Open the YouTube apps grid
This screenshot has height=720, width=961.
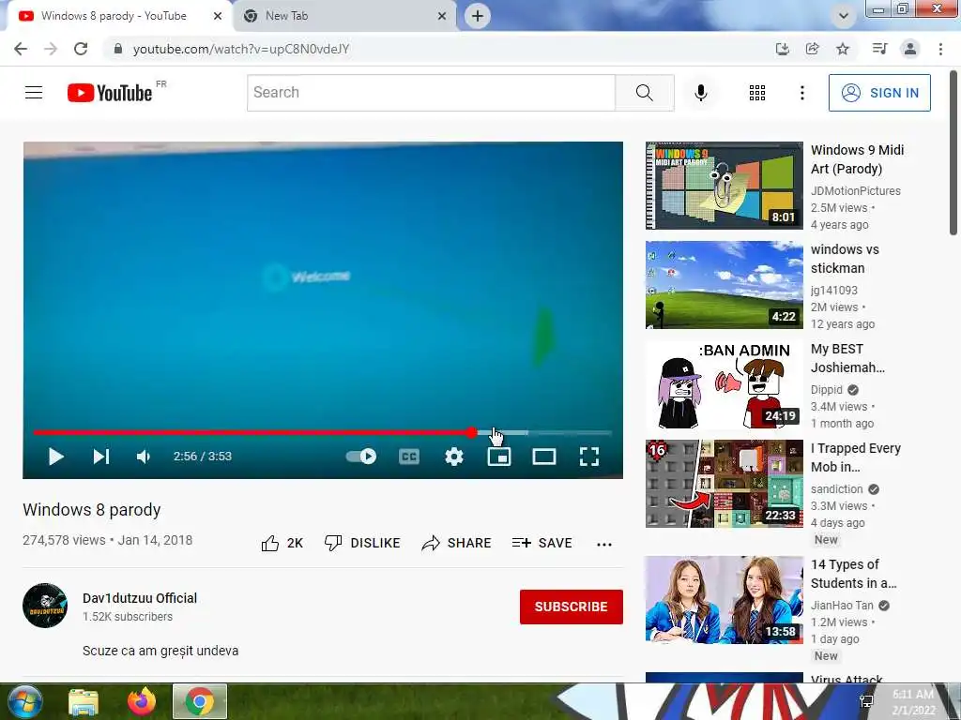point(757,93)
